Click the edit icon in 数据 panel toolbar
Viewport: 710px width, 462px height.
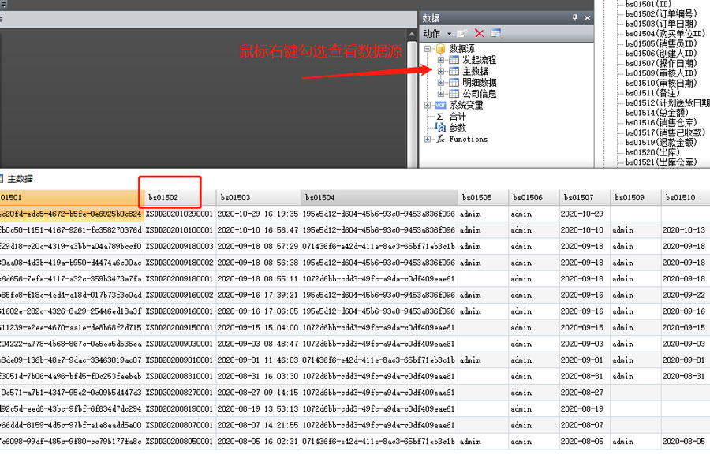point(463,34)
